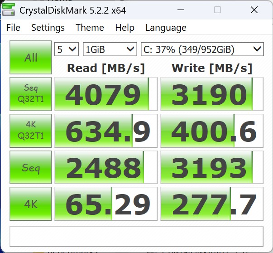Select the 4K Q32T1 read result 634.9
This screenshot has width=273, height=253.
pyautogui.click(x=106, y=131)
